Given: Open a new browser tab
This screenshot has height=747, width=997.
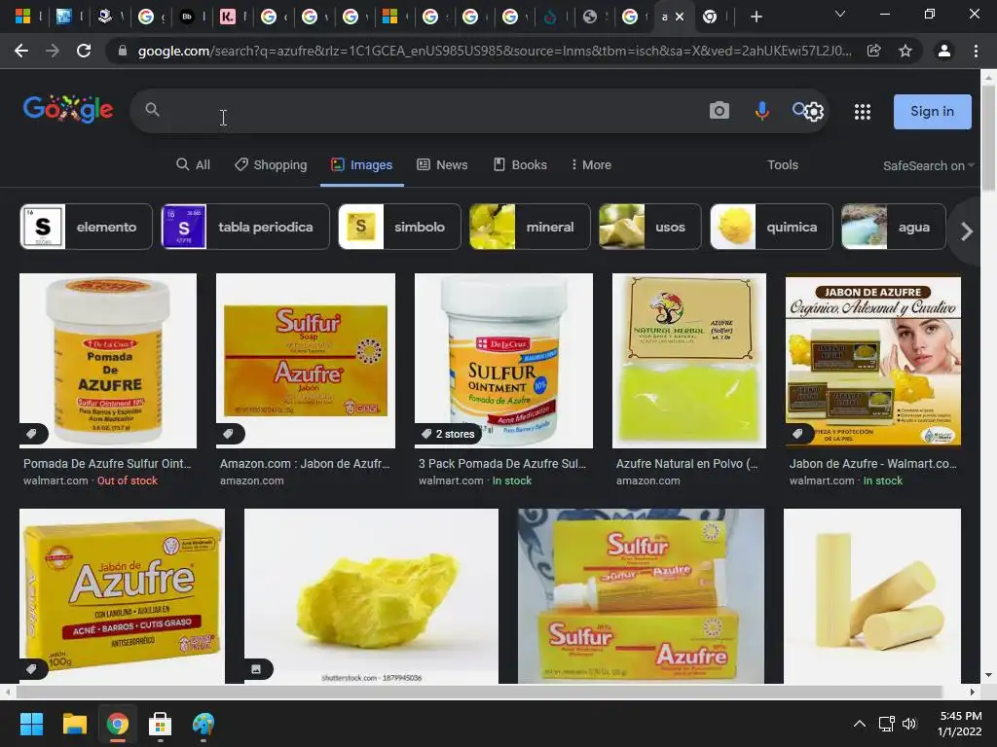Looking at the screenshot, I should 756,17.
